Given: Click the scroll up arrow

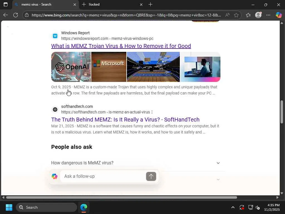Looking at the screenshot, I should [282, 23].
